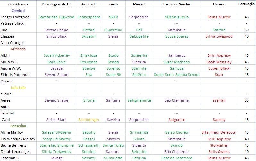Click the "Super Sonic Samba School" cell
Image resolution: width=256 pixels, height=161 pixels.
(x=177, y=75)
